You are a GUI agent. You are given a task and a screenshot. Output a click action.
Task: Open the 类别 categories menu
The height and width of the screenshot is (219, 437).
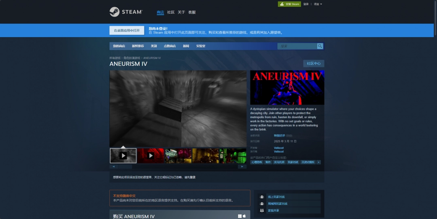pyautogui.click(x=154, y=46)
